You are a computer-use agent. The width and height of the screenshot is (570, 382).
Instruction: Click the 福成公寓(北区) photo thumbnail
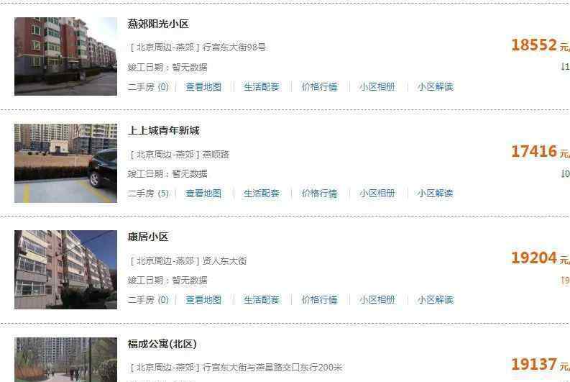click(x=66, y=360)
